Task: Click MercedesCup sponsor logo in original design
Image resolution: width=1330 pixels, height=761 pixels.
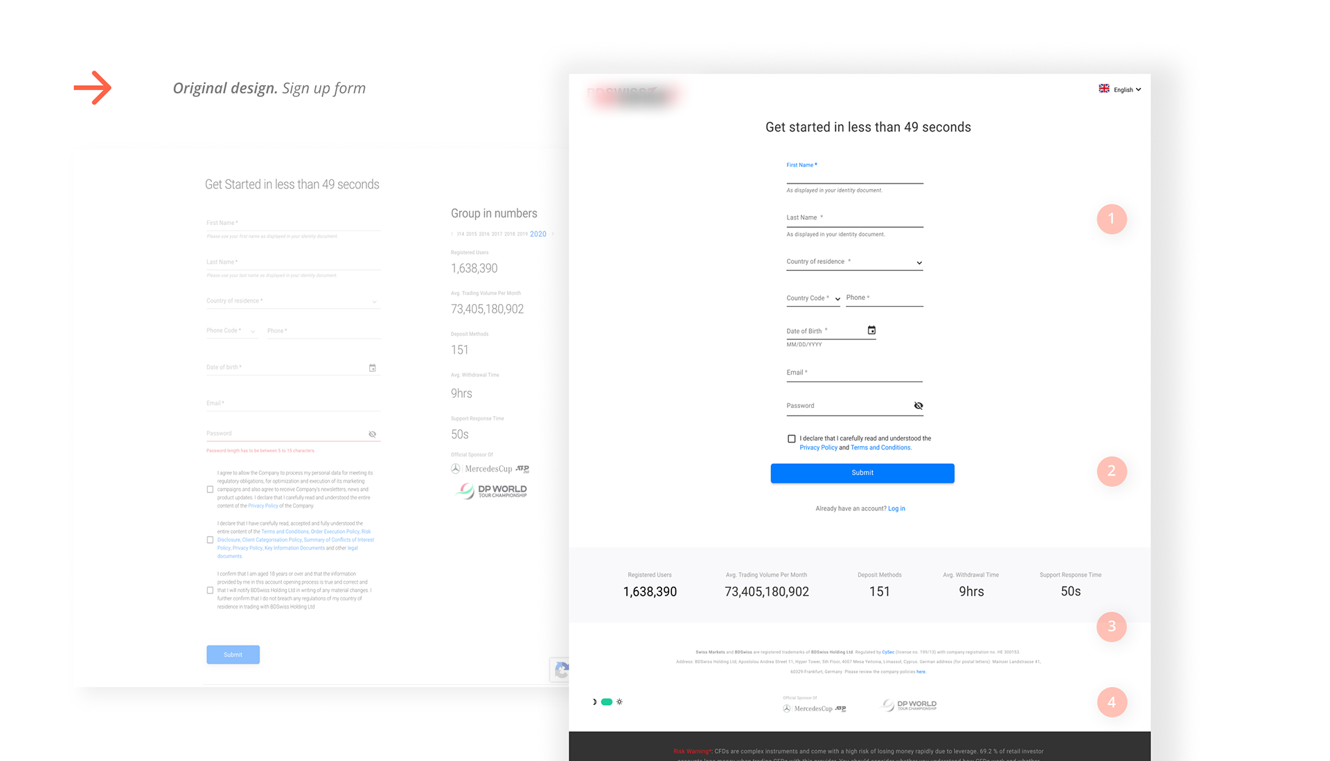Action: click(490, 469)
